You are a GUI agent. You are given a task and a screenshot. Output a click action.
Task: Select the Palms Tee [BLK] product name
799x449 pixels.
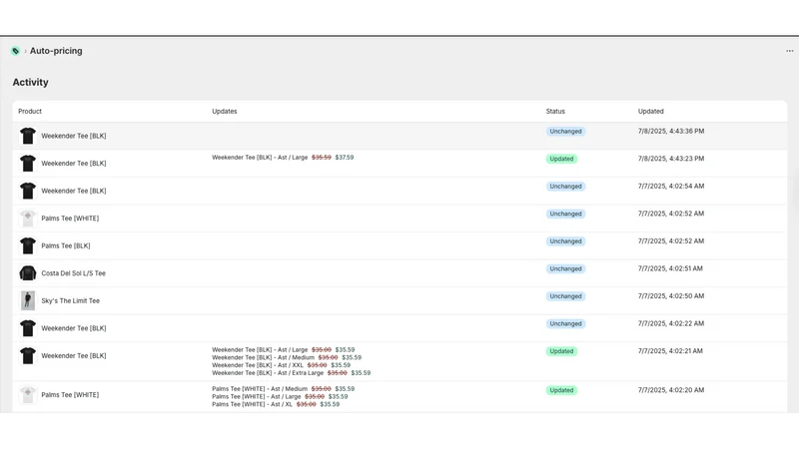(x=66, y=245)
